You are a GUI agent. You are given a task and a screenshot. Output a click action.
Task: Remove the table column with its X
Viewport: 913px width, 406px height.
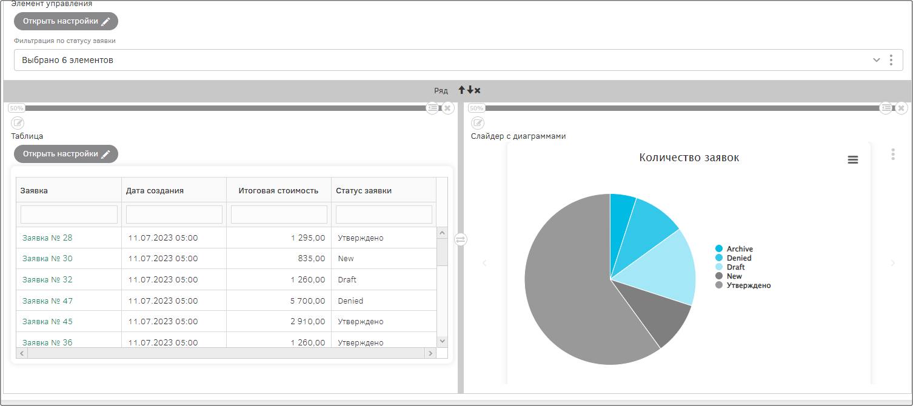(x=447, y=108)
